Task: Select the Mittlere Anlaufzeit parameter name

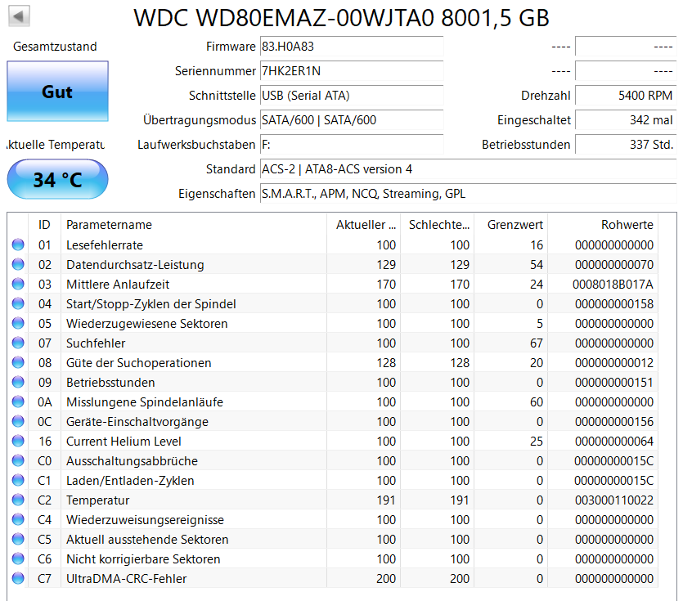Action: (x=118, y=284)
